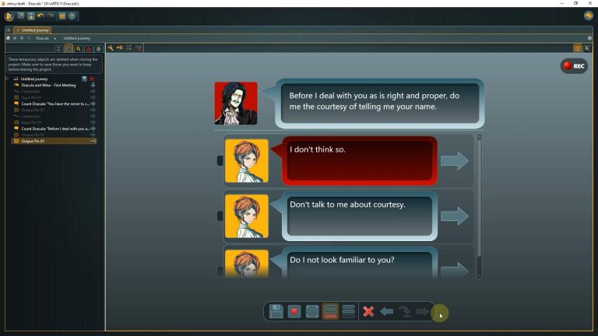This screenshot has height=336, width=598.
Task: Click the choices list vertical scrollbar
Action: point(480,205)
